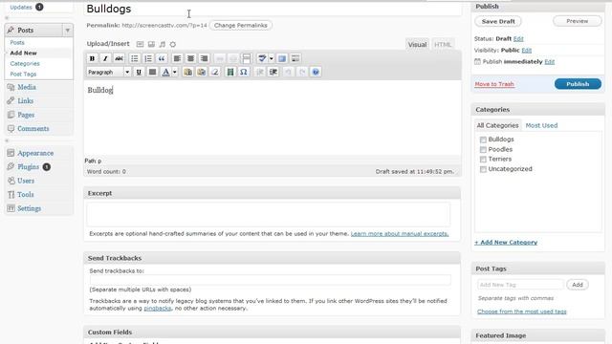Viewport: 612px width, 344px height.
Task: Add media via Upload/Insert last icon
Action: coord(173,45)
